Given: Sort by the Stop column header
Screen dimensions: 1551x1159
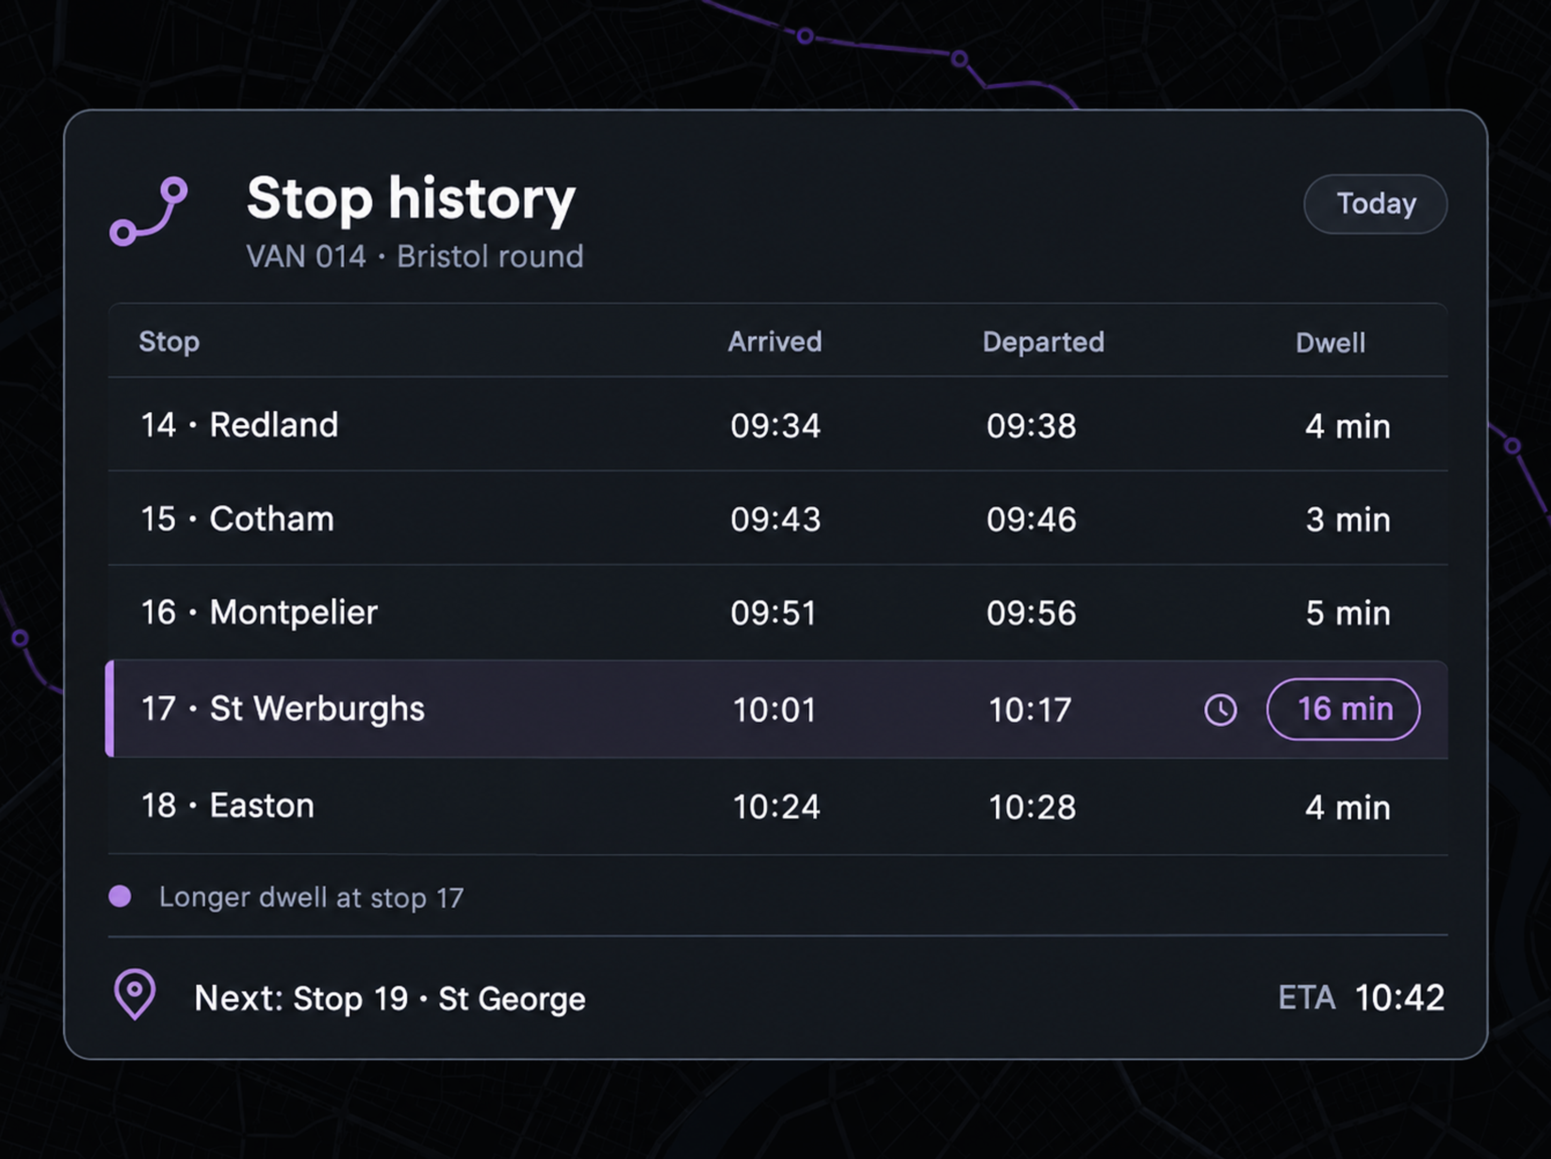Looking at the screenshot, I should (169, 342).
